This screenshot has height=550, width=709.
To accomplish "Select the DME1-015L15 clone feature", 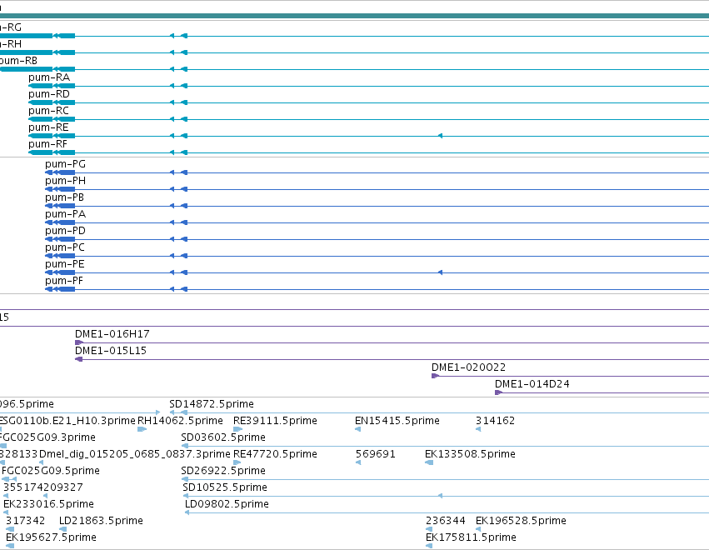I will point(111,351).
